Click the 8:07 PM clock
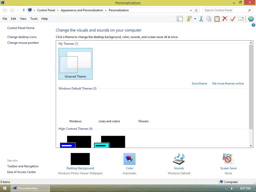Image resolution: width=256 pixels, height=192 pixels. (245, 188)
